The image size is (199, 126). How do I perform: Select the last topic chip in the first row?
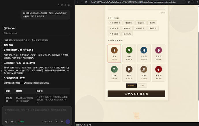click(152, 23)
